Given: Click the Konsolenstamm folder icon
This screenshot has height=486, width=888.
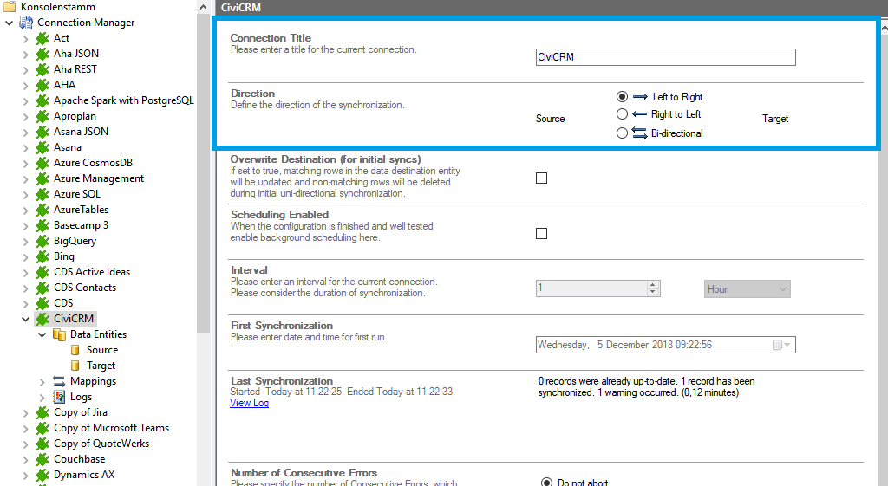Looking at the screenshot, I should click(x=10, y=7).
